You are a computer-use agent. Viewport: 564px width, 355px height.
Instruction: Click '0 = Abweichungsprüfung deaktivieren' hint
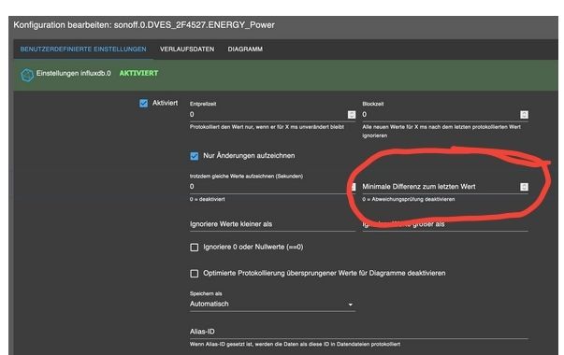pyautogui.click(x=408, y=199)
